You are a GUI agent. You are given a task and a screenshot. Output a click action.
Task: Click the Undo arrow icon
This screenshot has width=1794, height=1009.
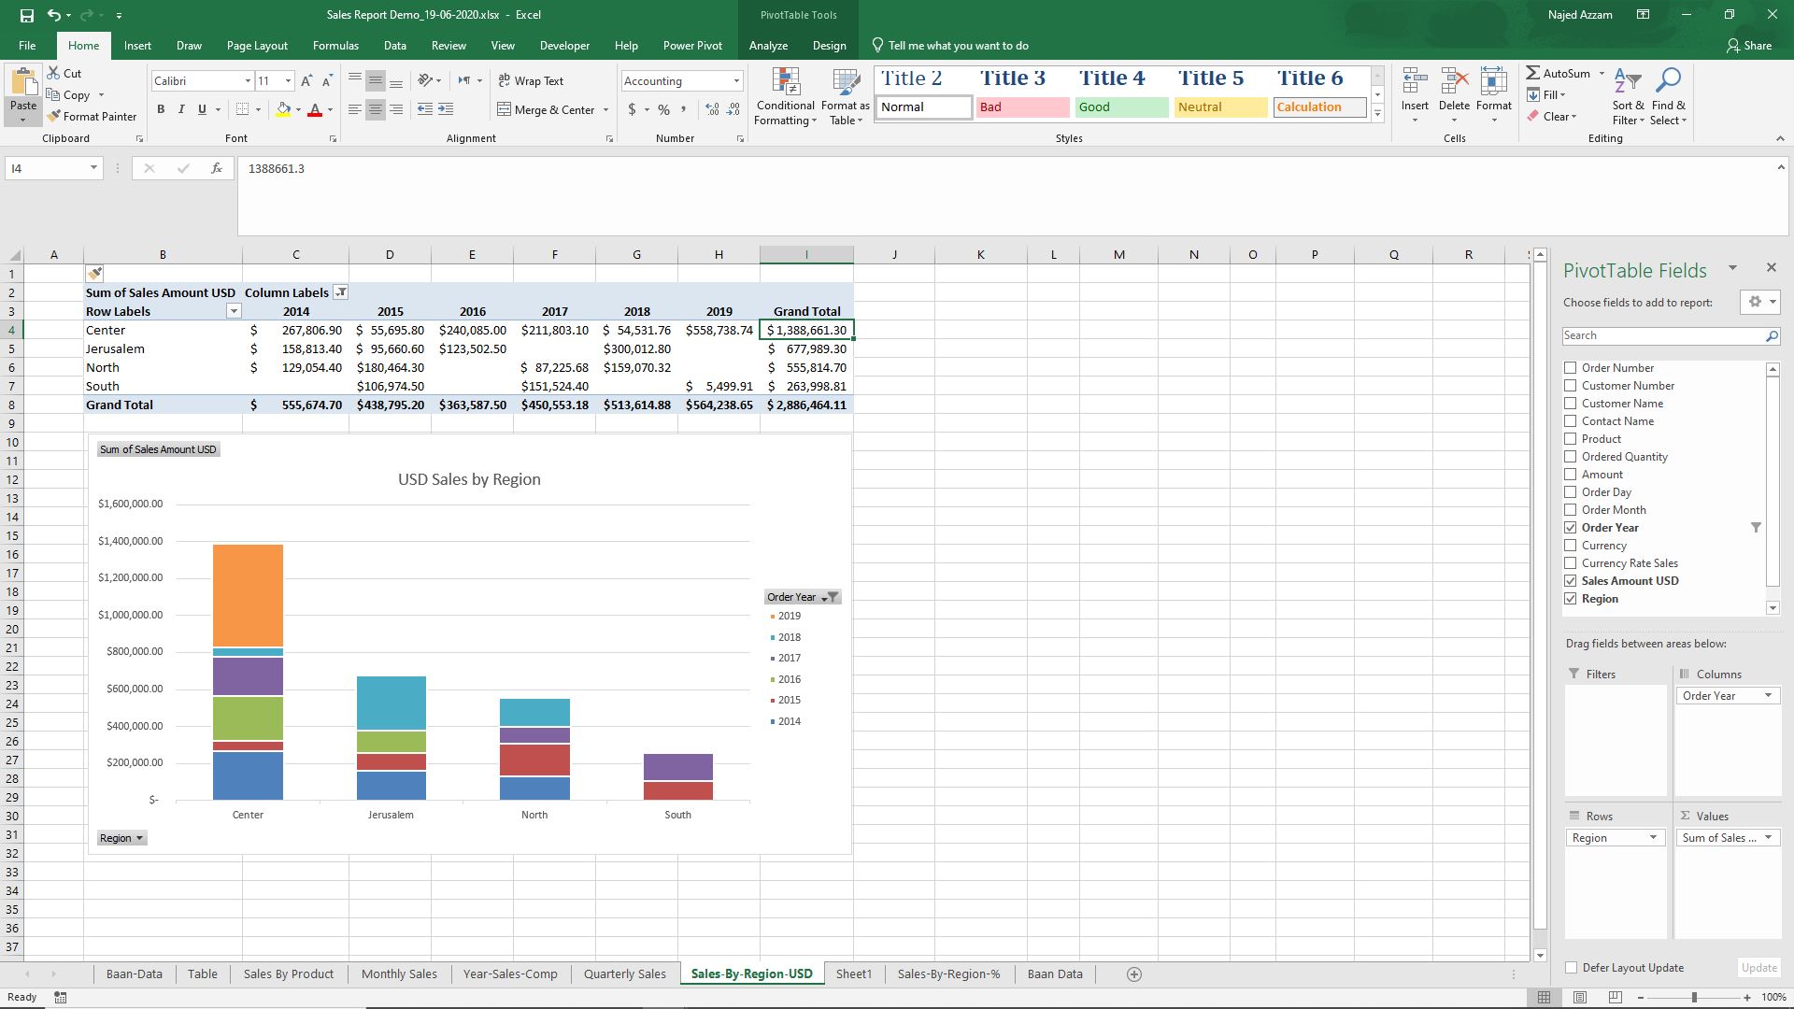(x=54, y=15)
